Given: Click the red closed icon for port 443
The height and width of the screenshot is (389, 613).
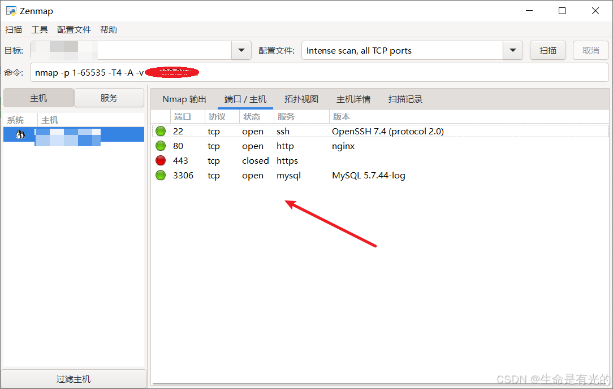Looking at the screenshot, I should coord(161,161).
